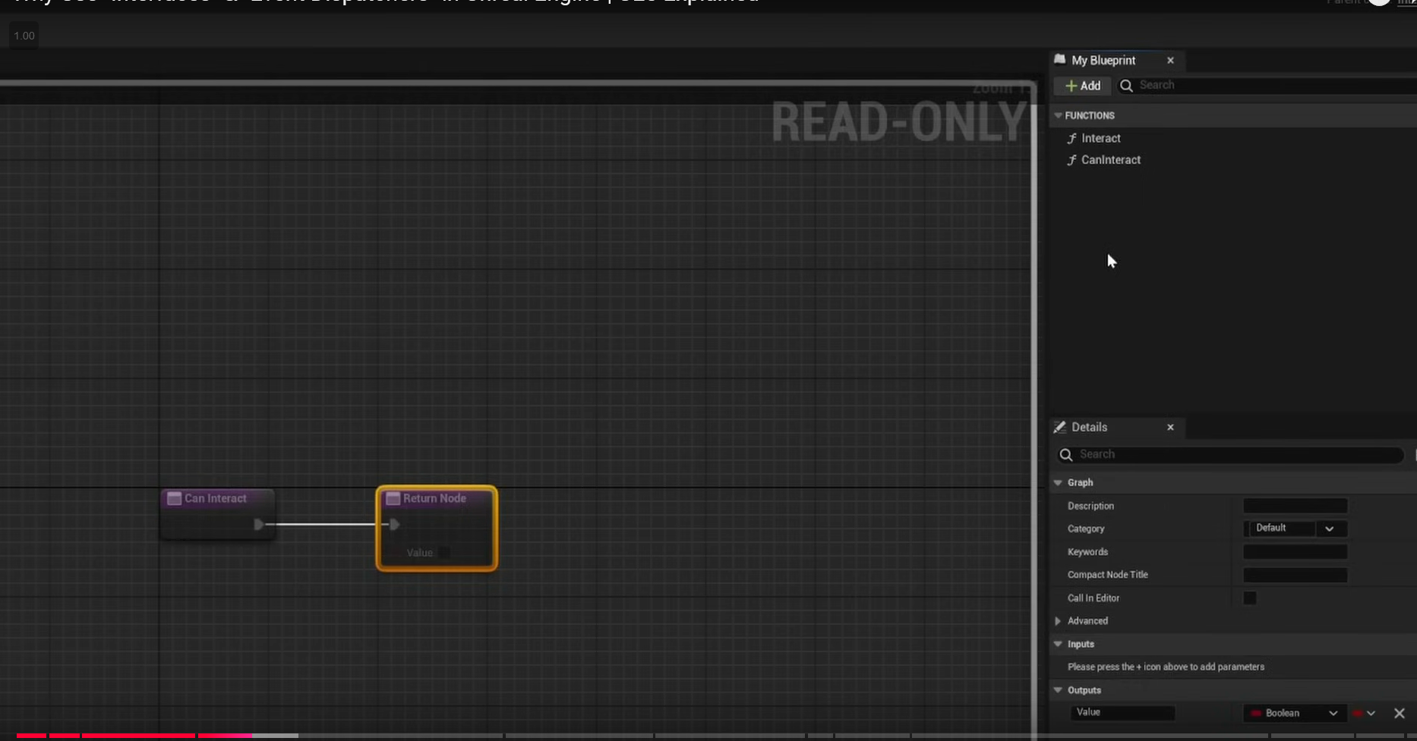This screenshot has width=1417, height=741.
Task: Click the Return Node execution input pin
Action: pyautogui.click(x=394, y=524)
